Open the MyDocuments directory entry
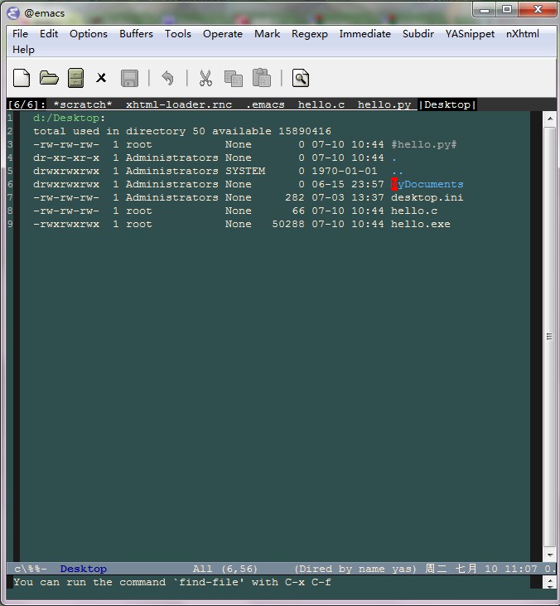560x606 pixels. pyautogui.click(x=427, y=184)
